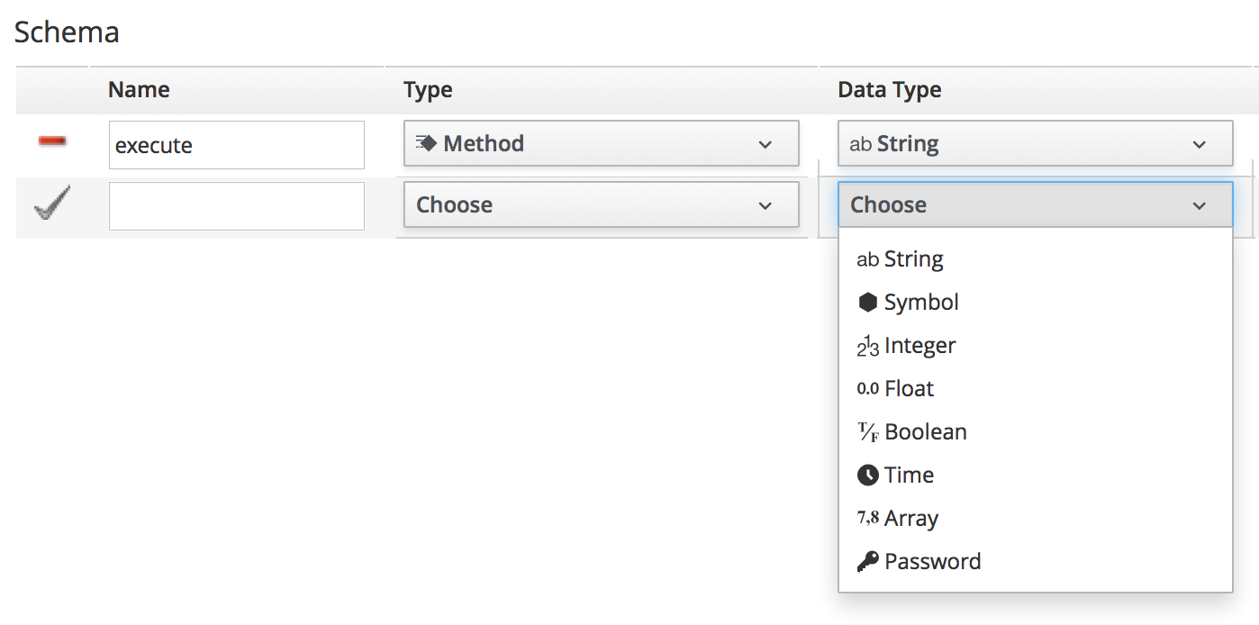
Task: Select the 123 Integer icon
Action: coord(867,346)
